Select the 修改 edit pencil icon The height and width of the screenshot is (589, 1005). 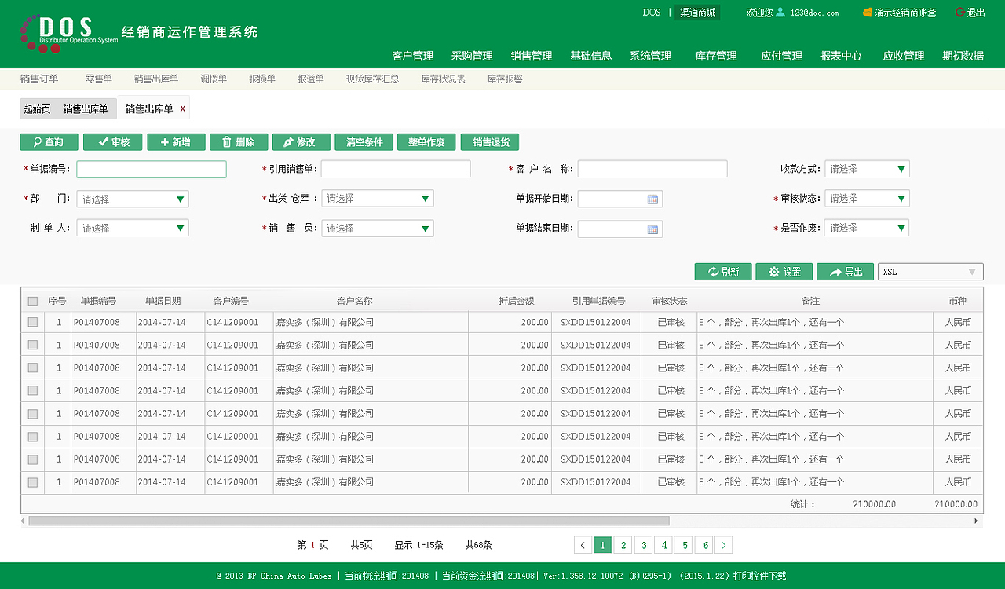click(289, 142)
